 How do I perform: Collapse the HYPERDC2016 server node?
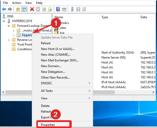4,21
